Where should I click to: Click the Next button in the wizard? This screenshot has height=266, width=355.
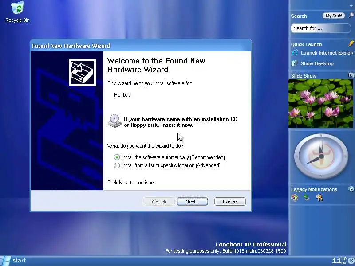(x=192, y=202)
